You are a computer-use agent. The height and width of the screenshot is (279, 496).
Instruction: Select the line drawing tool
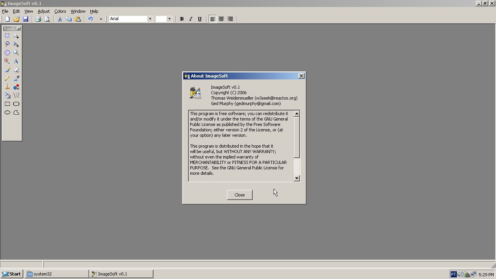point(16,95)
